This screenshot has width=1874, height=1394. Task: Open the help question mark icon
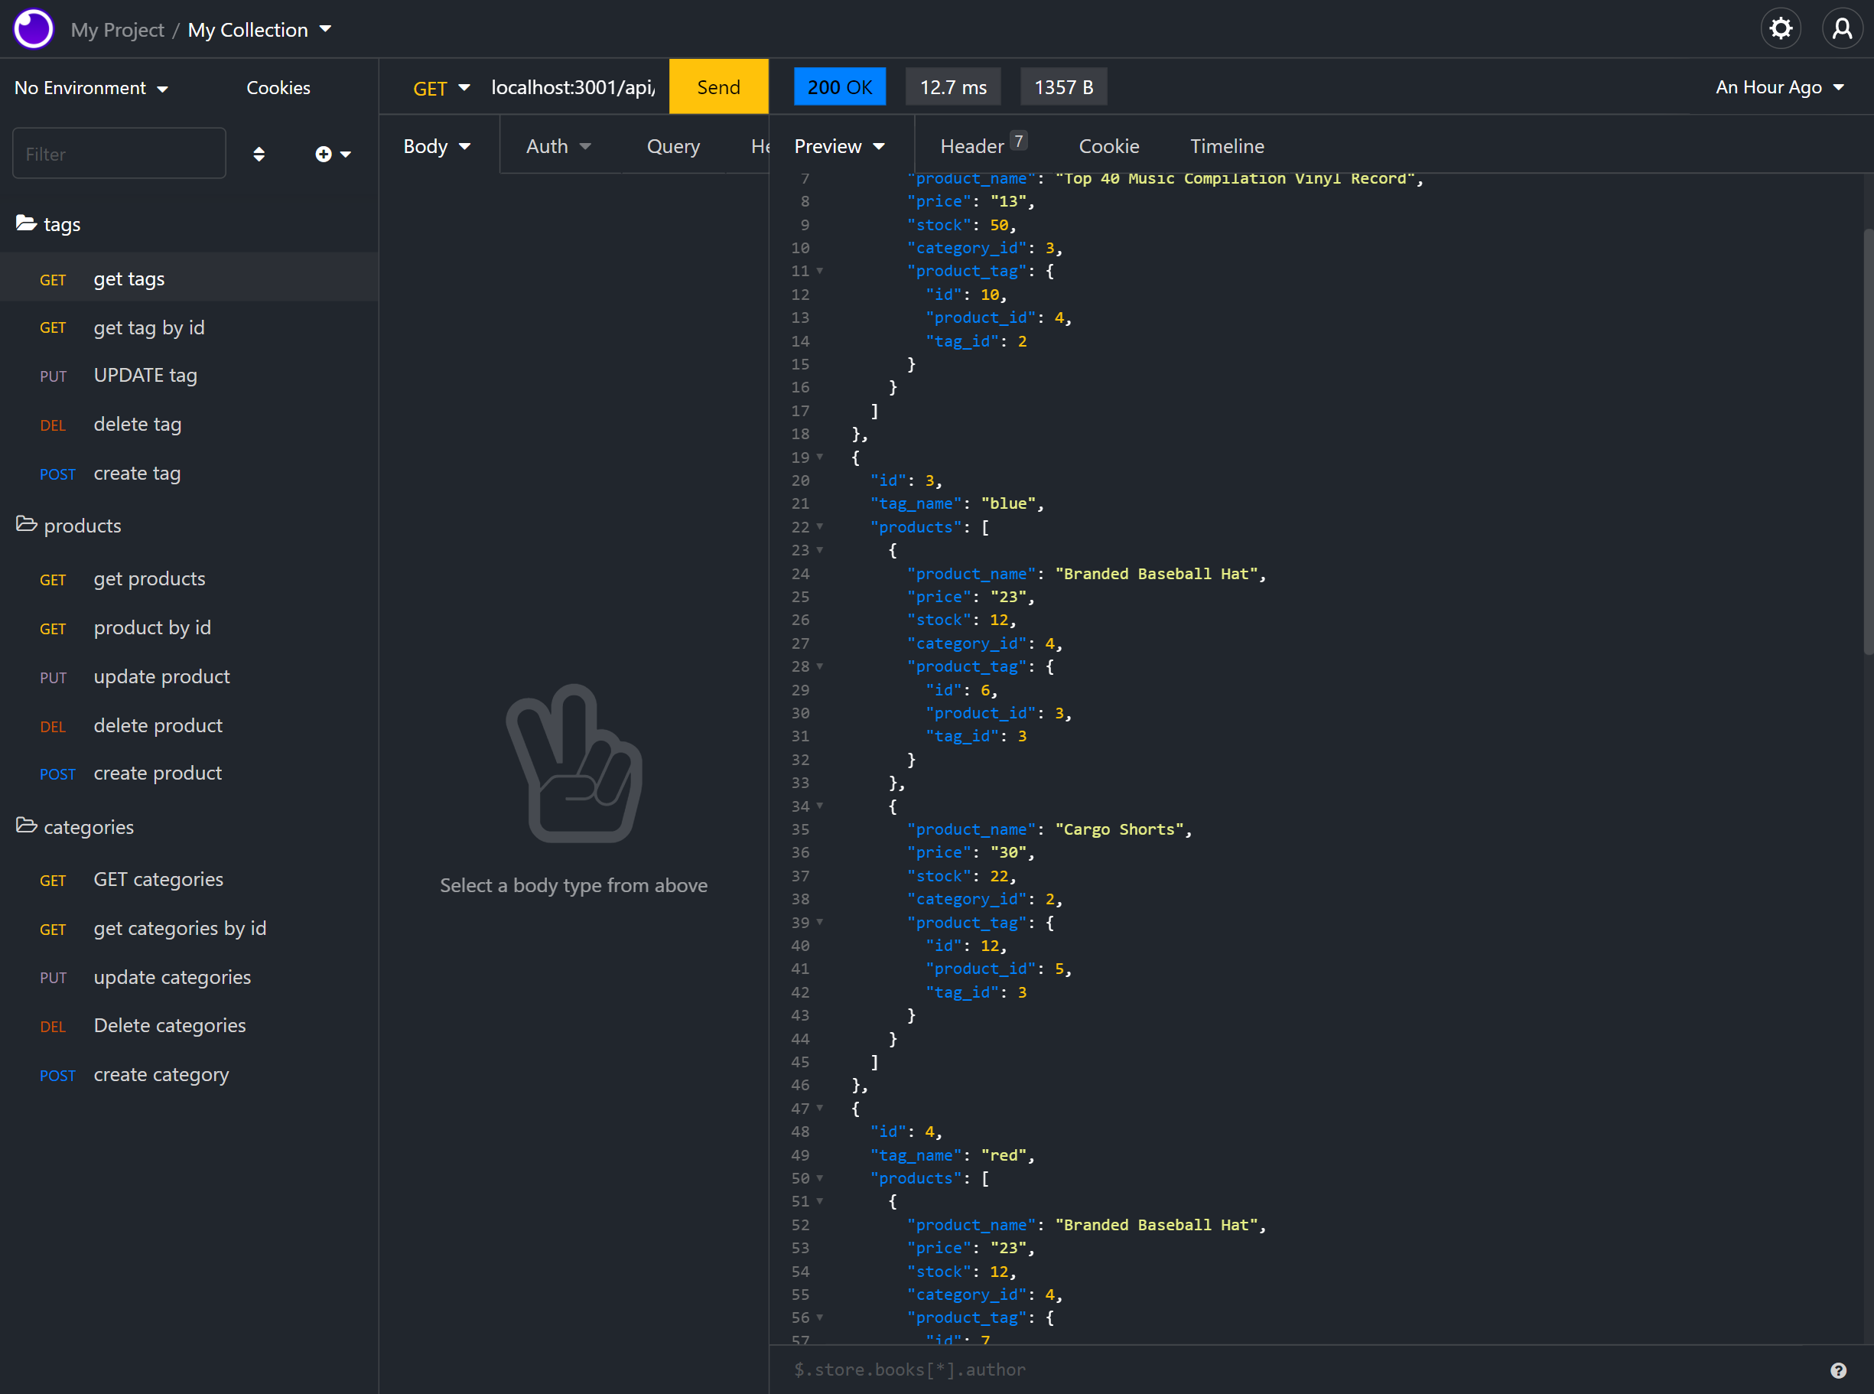point(1837,1369)
